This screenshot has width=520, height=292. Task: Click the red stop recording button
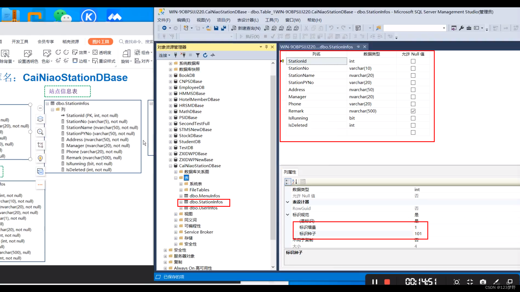click(387, 282)
